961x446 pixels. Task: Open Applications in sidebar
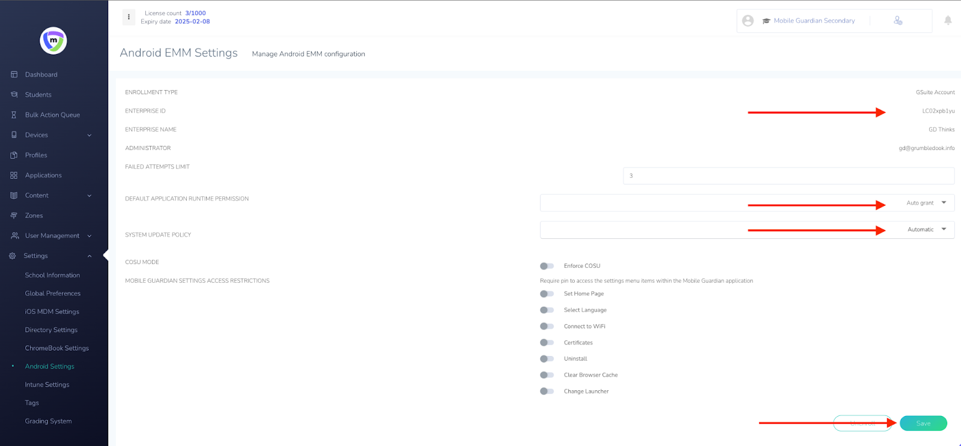tap(43, 175)
